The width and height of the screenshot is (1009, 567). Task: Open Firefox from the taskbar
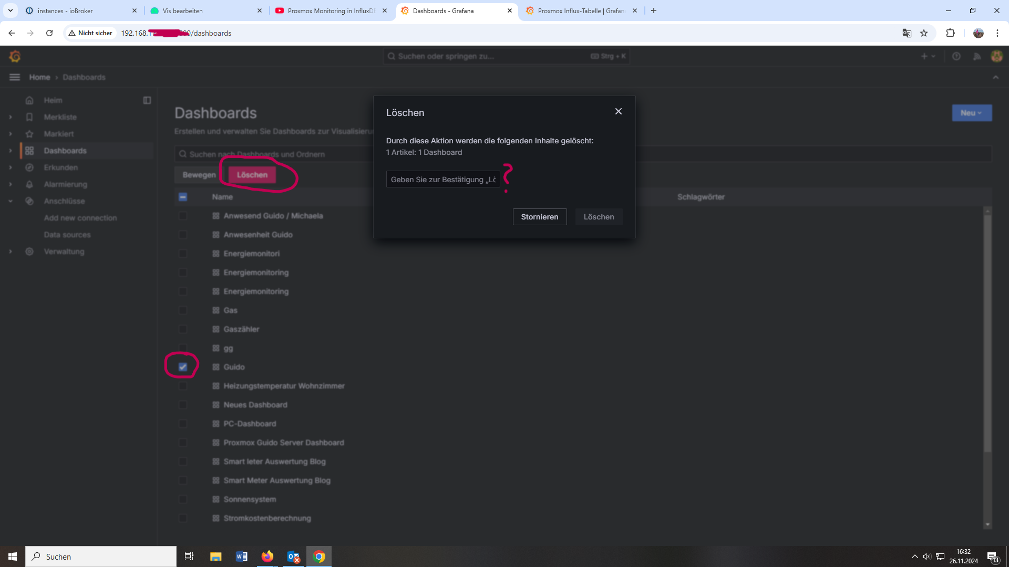click(267, 556)
